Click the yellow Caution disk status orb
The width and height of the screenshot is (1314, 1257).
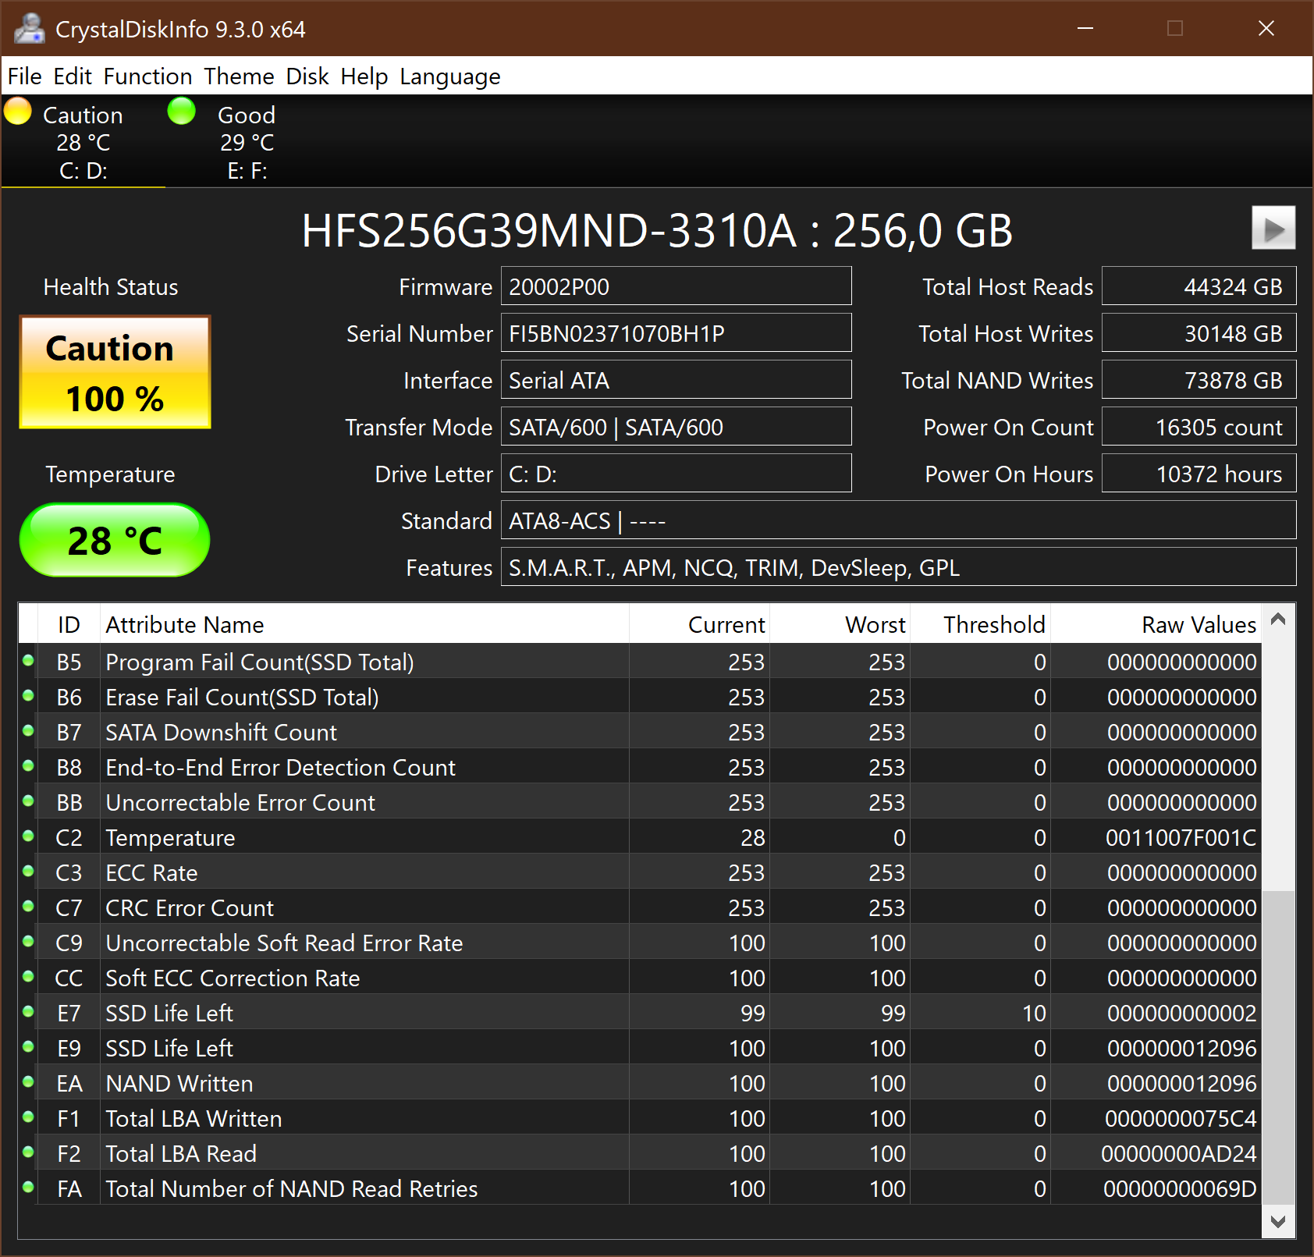[x=18, y=112]
